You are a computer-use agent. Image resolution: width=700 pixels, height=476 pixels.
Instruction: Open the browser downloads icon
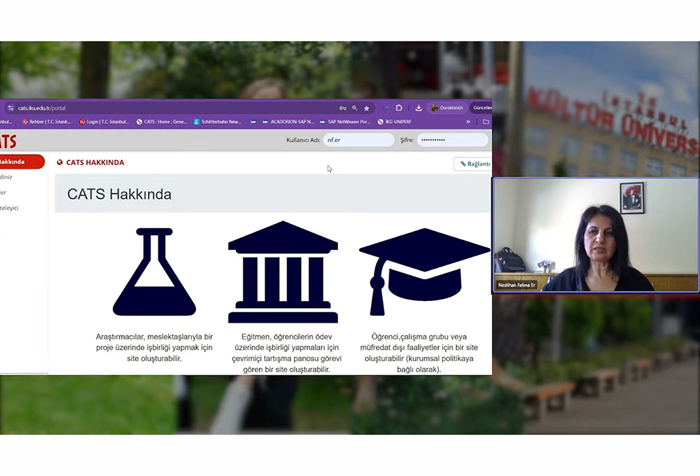tap(419, 108)
